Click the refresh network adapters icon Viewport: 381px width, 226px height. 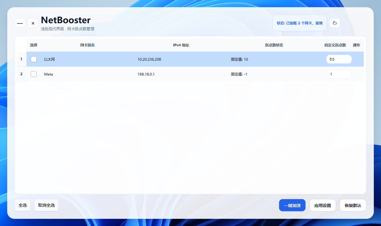pos(335,23)
